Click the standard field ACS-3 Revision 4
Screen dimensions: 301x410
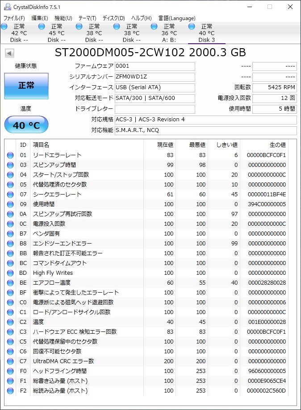click(206, 120)
